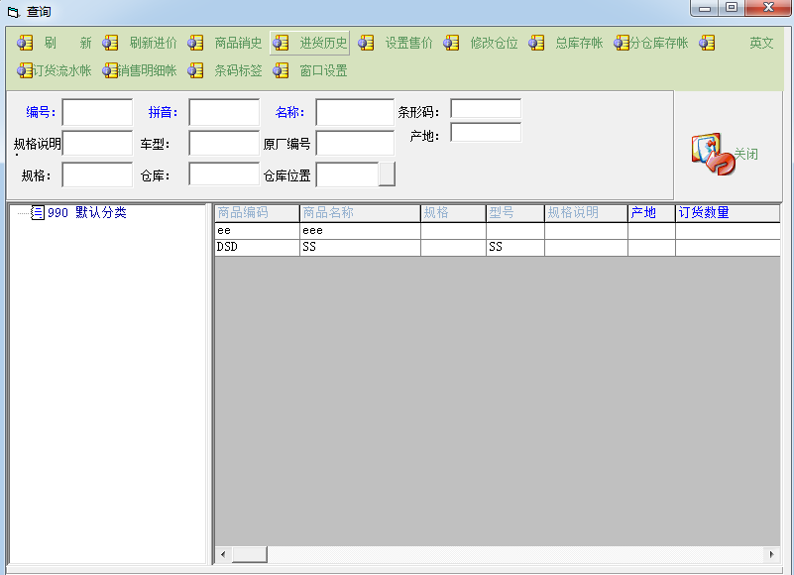Click the 关闭 close icon with red arrow
Image resolution: width=794 pixels, height=575 pixels.
click(713, 154)
